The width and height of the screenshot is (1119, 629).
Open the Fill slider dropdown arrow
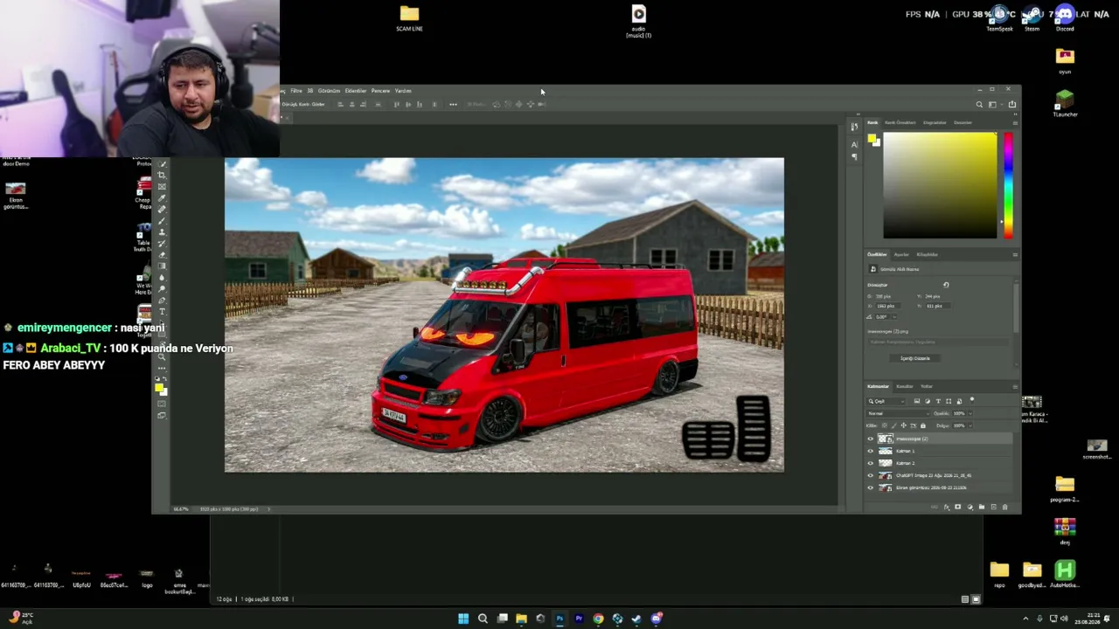pyautogui.click(x=971, y=425)
